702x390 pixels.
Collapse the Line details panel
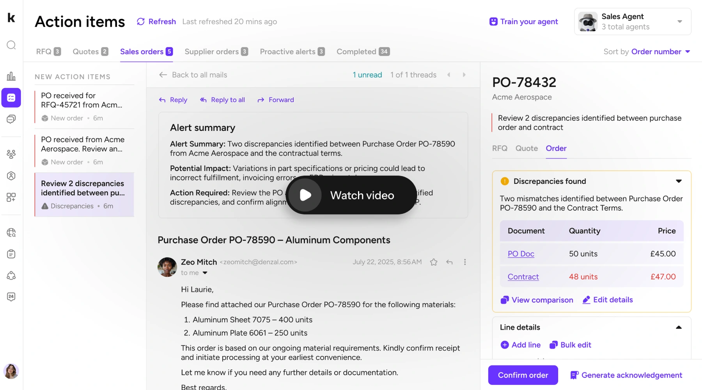pyautogui.click(x=679, y=328)
